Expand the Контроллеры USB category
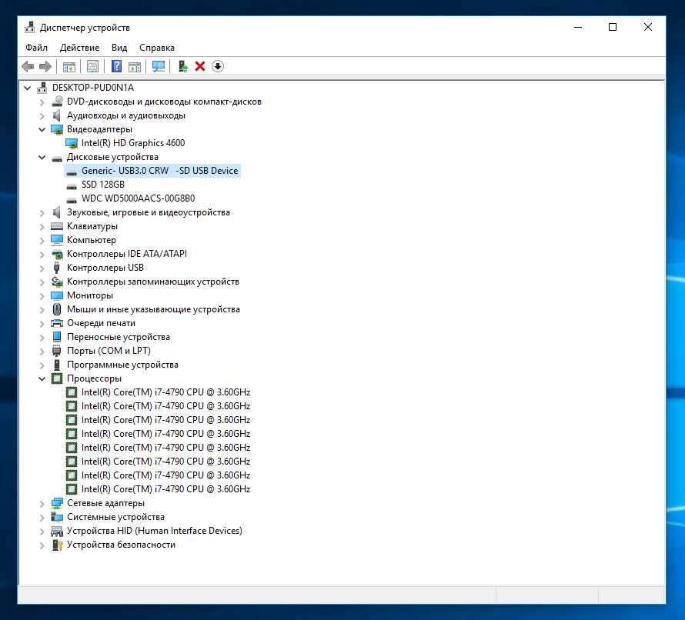Screen dimensions: 685x620 click(42, 268)
